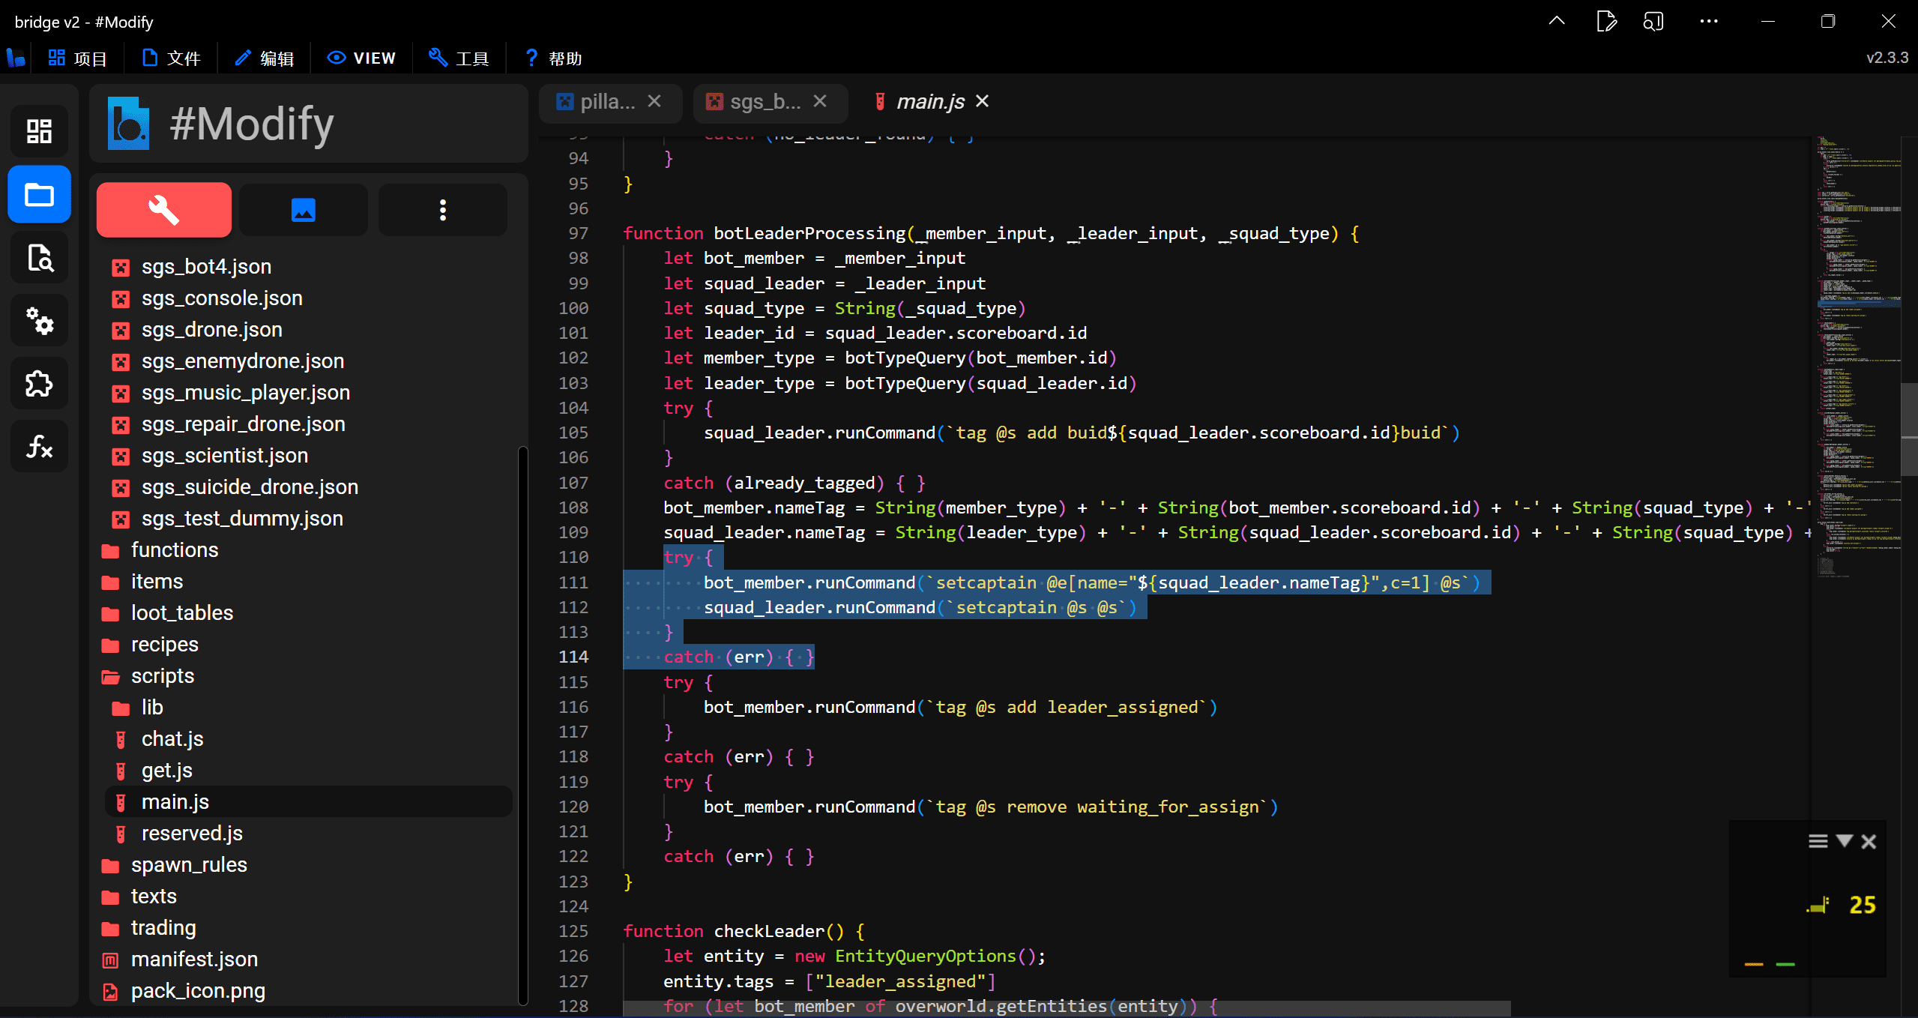Expand the spawn_rules folder

coord(304,865)
